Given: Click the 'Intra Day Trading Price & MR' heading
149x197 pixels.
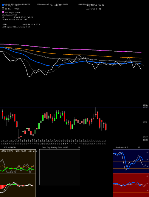Looking at the screenshot, I should point(55,147).
